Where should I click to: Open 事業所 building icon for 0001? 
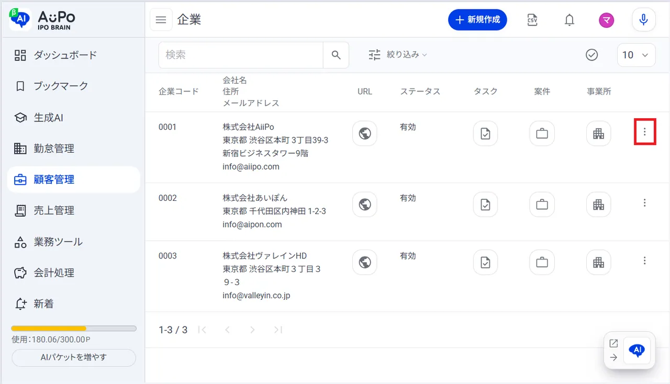598,133
